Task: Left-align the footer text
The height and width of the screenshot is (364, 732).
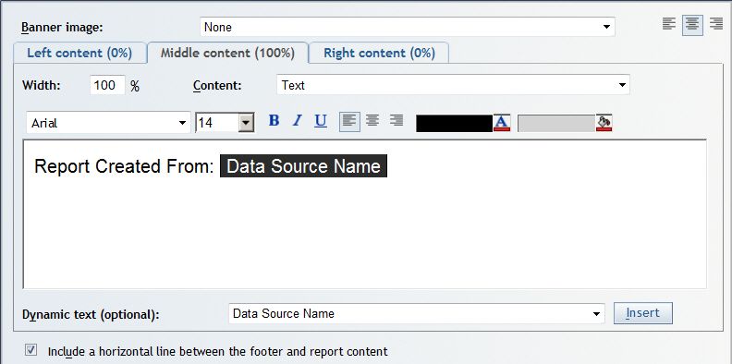Action: (349, 121)
